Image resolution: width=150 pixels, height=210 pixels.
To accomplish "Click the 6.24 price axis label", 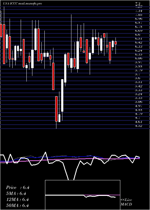I will (139, 50).
